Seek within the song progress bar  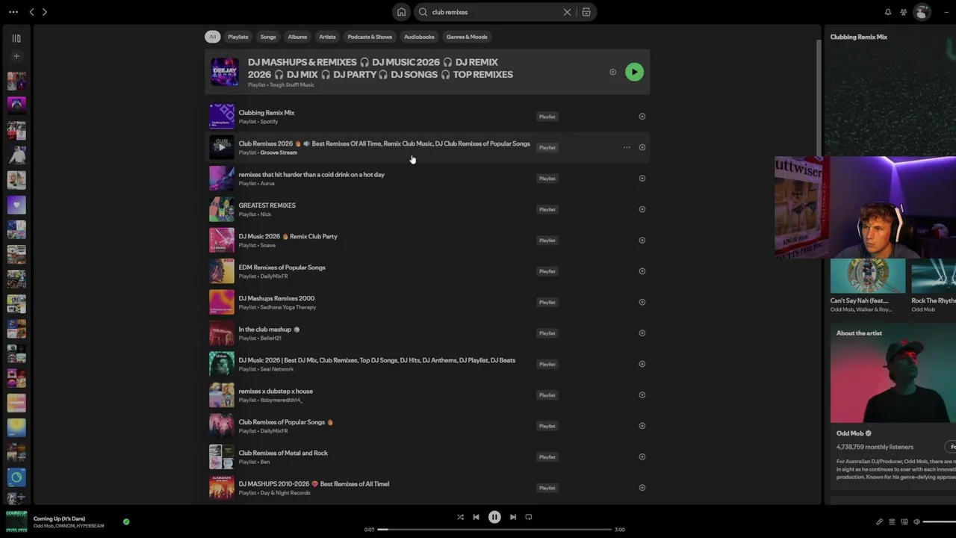494,530
